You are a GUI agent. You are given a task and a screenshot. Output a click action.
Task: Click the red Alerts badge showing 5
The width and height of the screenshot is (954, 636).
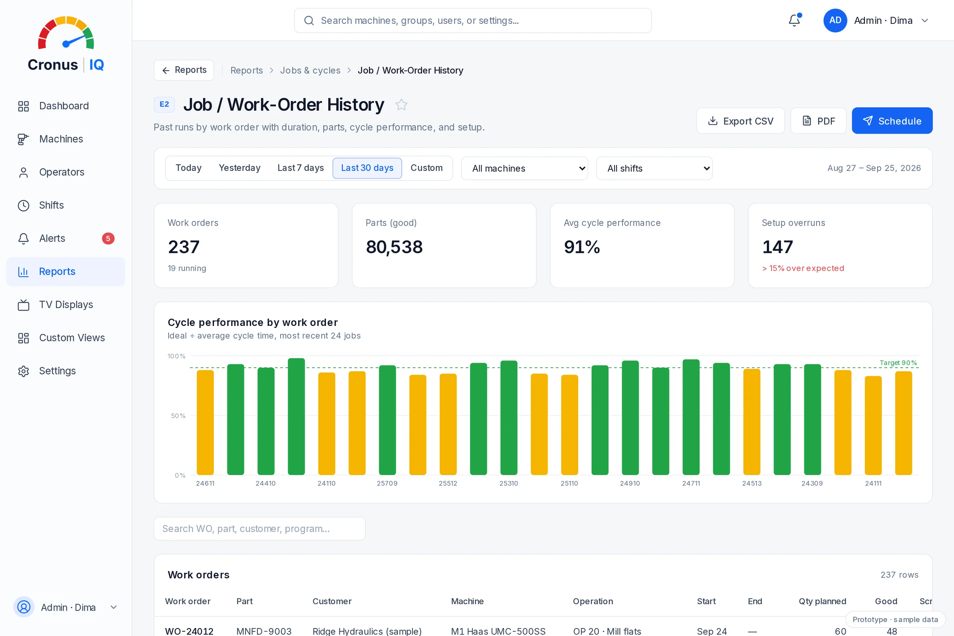click(108, 238)
